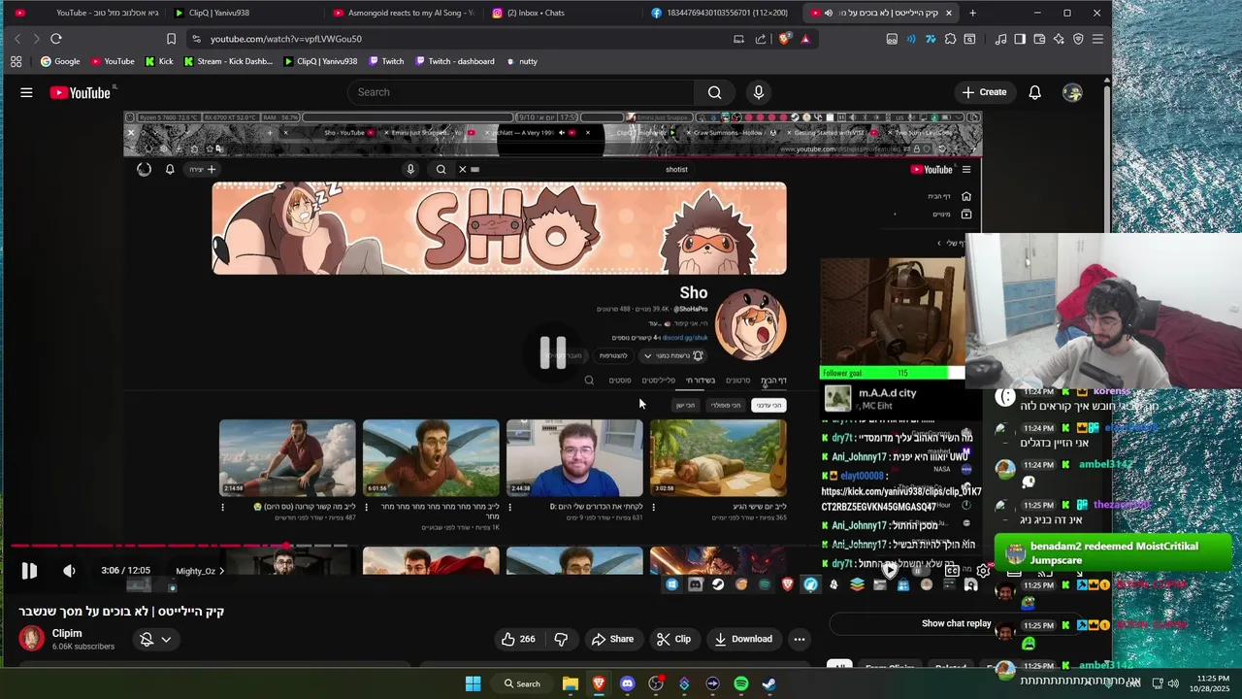The width and height of the screenshot is (1242, 699).
Task: Click the Brave Shields lion icon
Action: pyautogui.click(x=784, y=39)
